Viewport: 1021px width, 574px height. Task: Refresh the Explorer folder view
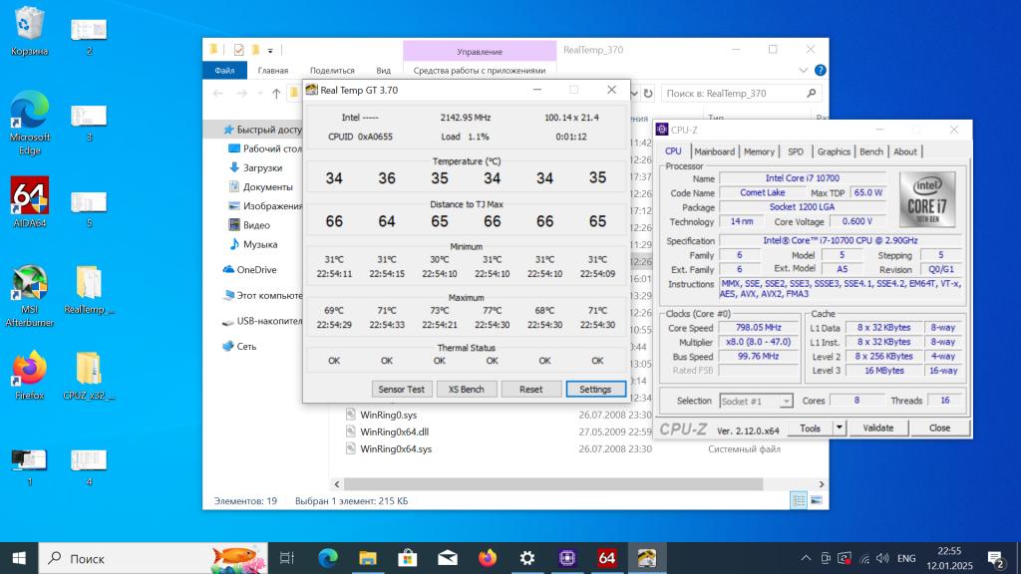648,94
